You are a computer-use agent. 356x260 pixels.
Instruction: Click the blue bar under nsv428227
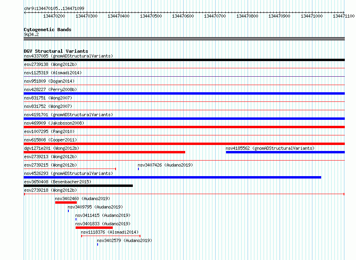[184, 93]
